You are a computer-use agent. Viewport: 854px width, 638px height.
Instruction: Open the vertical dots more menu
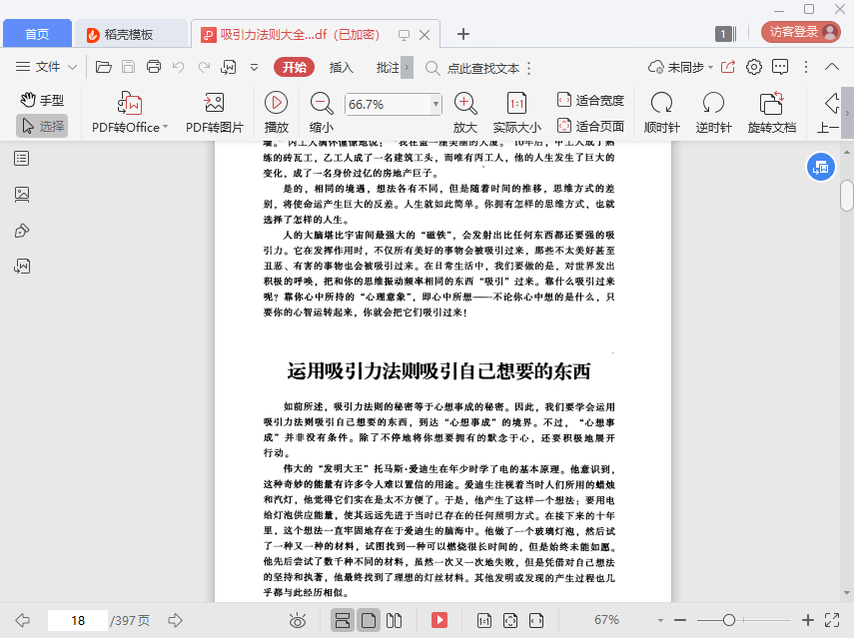[806, 67]
